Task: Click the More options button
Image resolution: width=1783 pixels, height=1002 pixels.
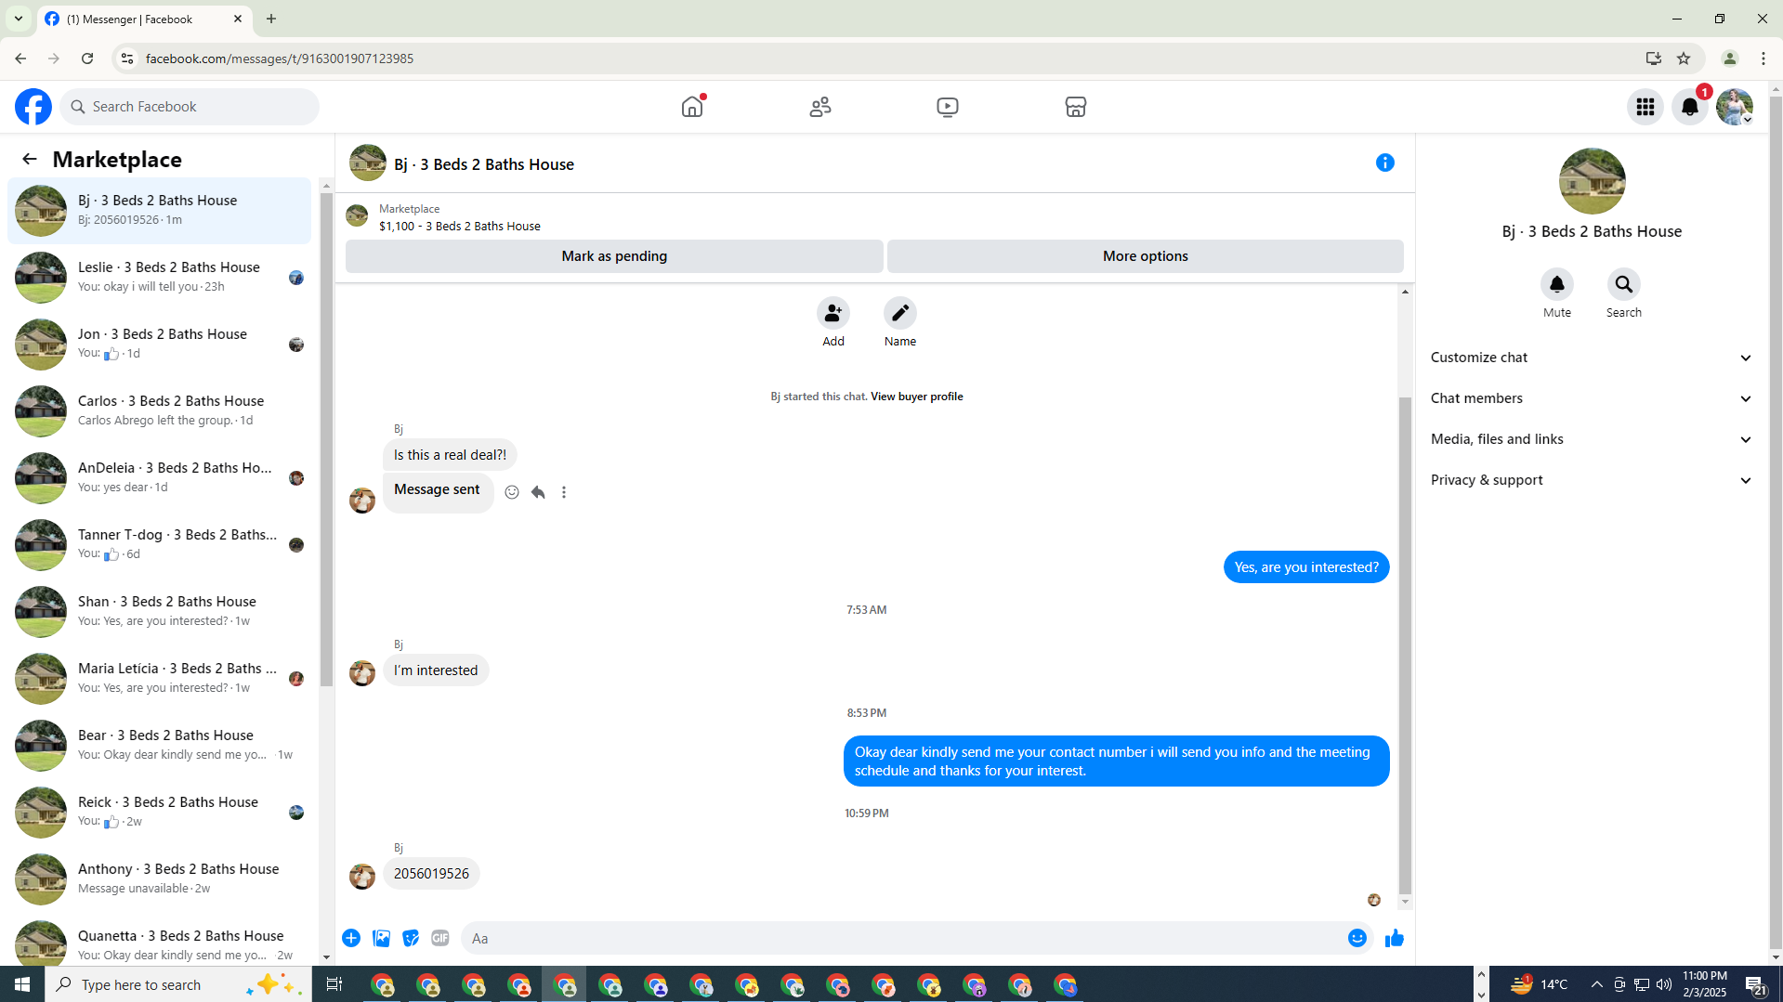Action: (1146, 256)
